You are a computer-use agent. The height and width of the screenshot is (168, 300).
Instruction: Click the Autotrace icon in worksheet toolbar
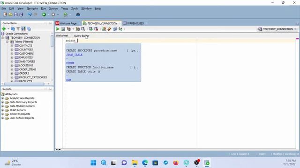click(x=78, y=29)
